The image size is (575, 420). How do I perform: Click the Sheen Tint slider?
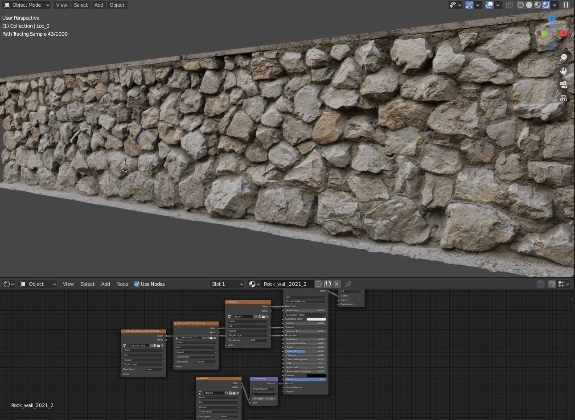(x=305, y=351)
